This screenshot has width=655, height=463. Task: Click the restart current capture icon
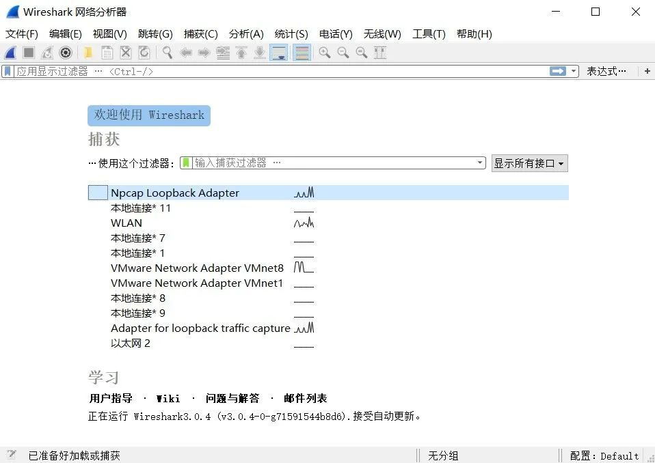click(x=46, y=53)
